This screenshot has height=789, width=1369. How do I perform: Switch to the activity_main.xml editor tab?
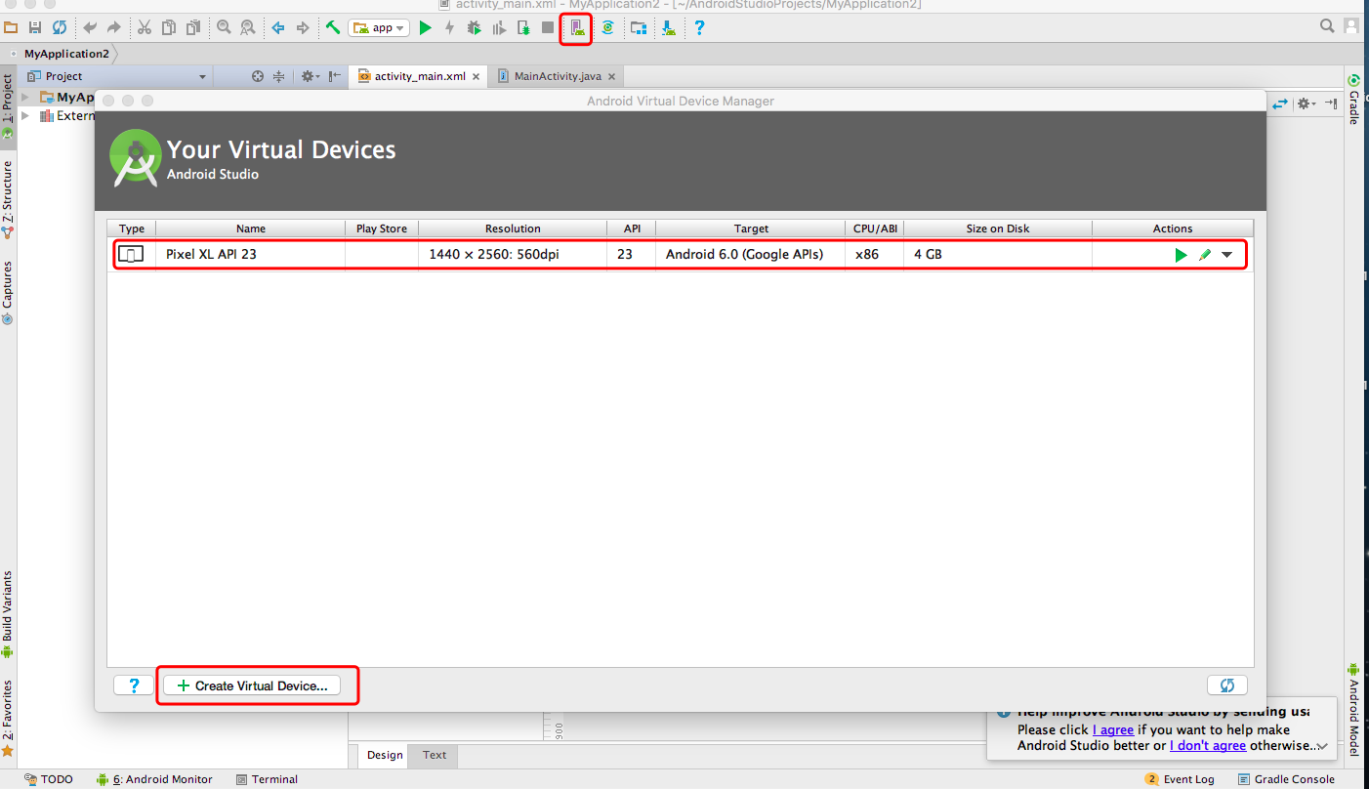[420, 76]
